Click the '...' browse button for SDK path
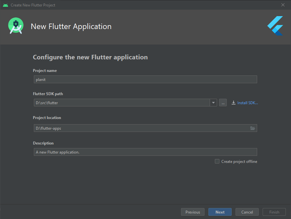The image size is (291, 219). [x=223, y=103]
